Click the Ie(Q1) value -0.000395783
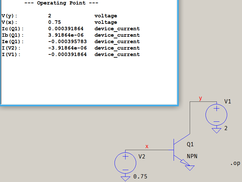This screenshot has width=242, height=182. coord(67,42)
